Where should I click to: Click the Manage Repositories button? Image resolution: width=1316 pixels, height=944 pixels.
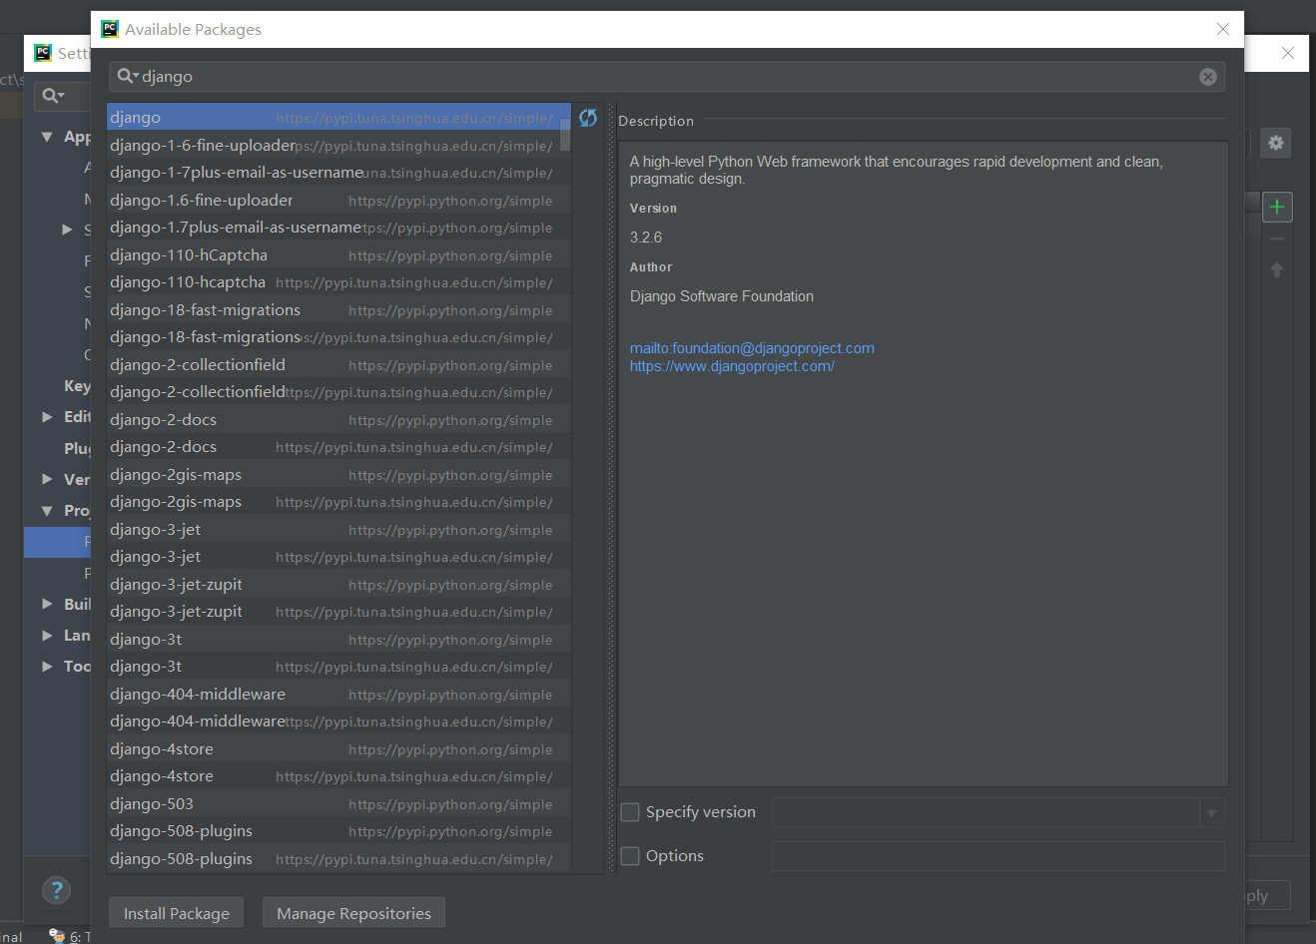tap(354, 913)
